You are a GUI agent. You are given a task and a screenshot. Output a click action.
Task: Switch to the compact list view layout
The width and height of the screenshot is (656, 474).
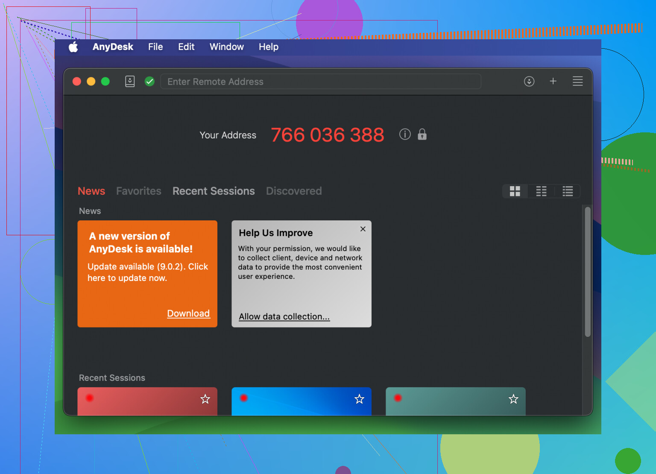click(541, 191)
